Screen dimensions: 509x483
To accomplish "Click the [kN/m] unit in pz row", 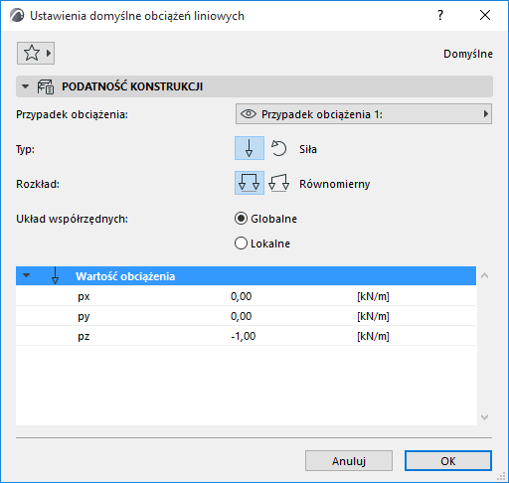I will (x=373, y=336).
